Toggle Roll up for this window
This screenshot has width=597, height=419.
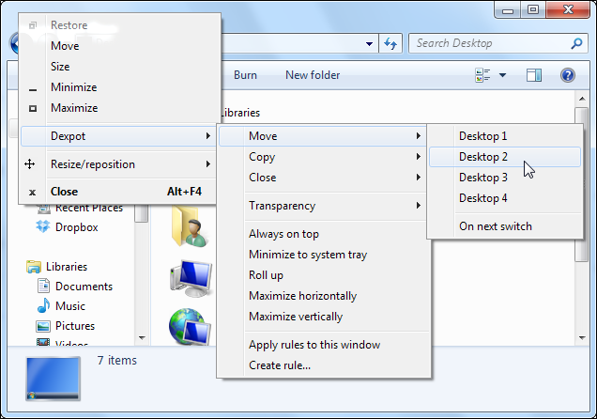323,275
